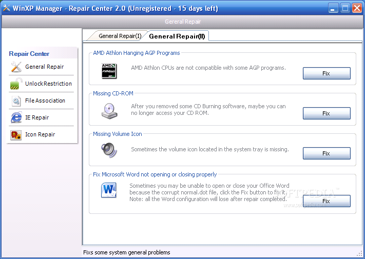Image resolution: width=365 pixels, height=259 pixels.
Task: Click status bar text 'Fixs some system general problems'
Action: 127,252
